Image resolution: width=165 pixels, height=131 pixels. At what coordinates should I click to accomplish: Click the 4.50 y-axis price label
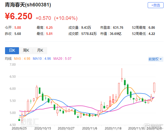point(13,125)
